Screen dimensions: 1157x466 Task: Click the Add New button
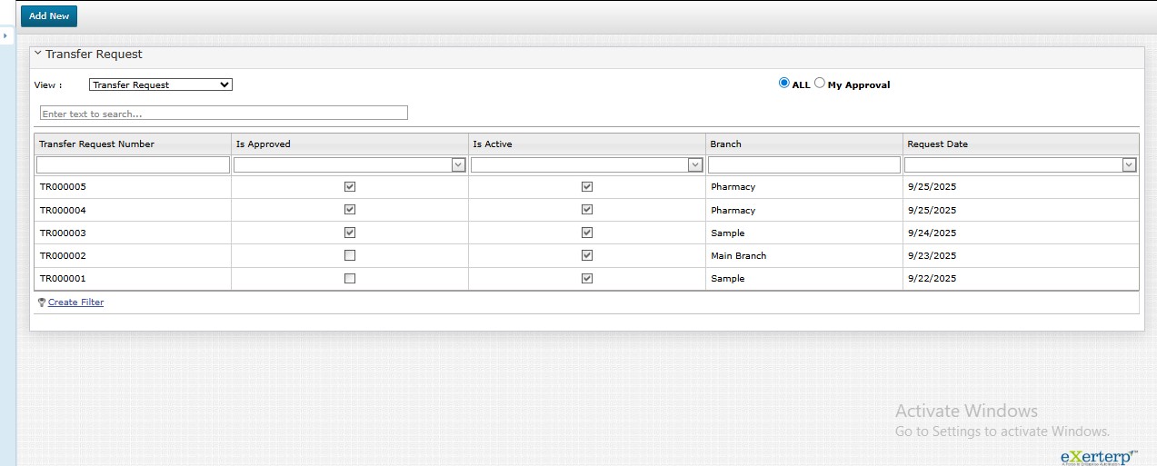pyautogui.click(x=49, y=16)
